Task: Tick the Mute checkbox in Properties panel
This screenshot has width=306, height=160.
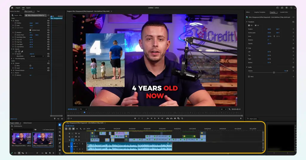Action: pos(249,76)
